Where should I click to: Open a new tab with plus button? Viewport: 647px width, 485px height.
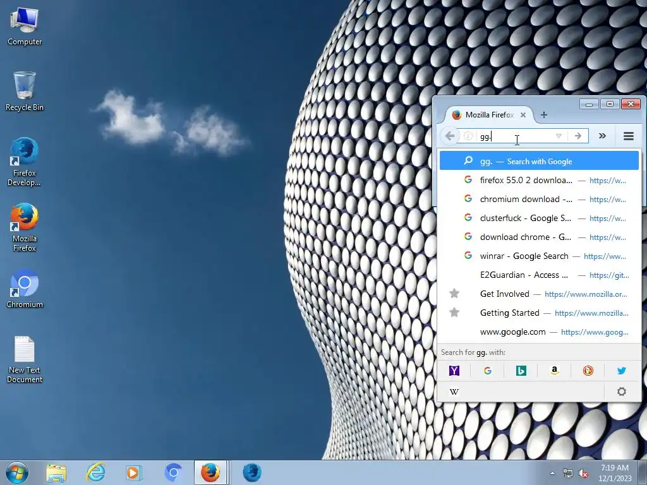544,115
